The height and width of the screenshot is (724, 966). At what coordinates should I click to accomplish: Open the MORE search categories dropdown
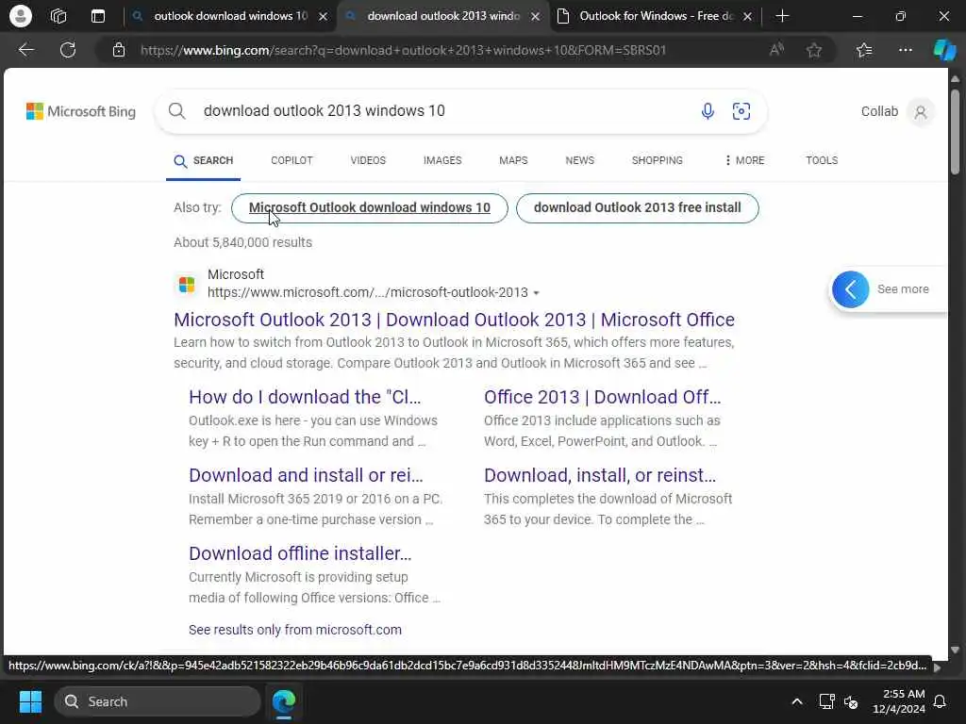744,160
